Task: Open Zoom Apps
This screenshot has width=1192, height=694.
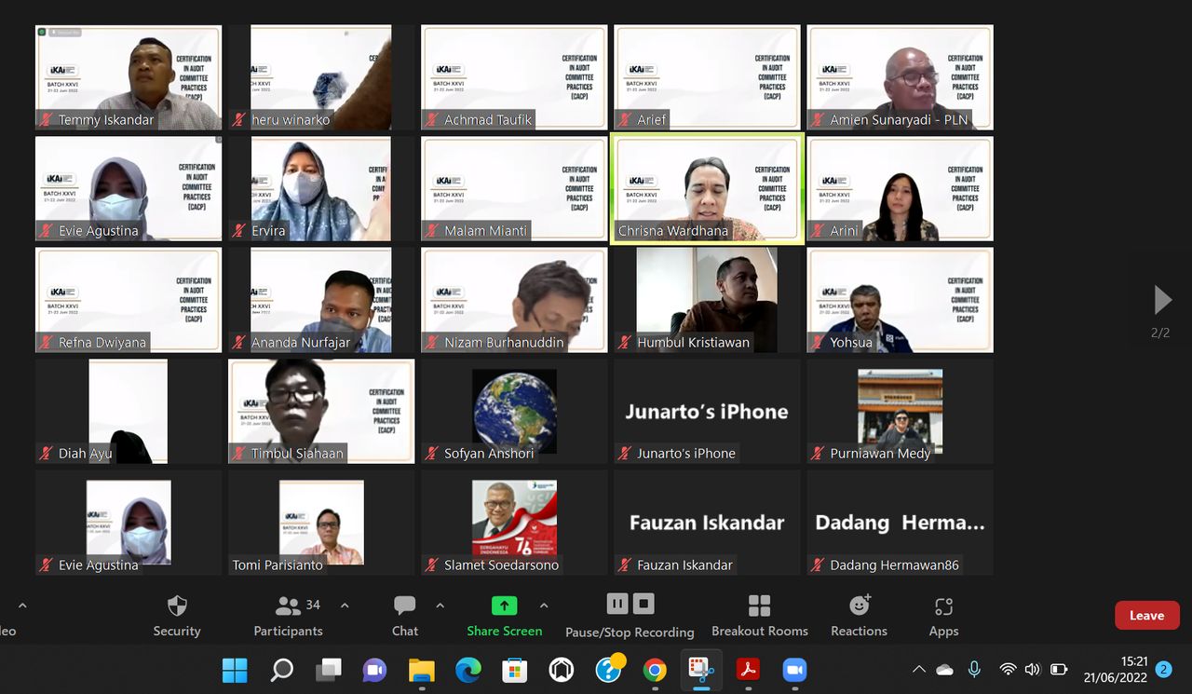Action: (943, 617)
